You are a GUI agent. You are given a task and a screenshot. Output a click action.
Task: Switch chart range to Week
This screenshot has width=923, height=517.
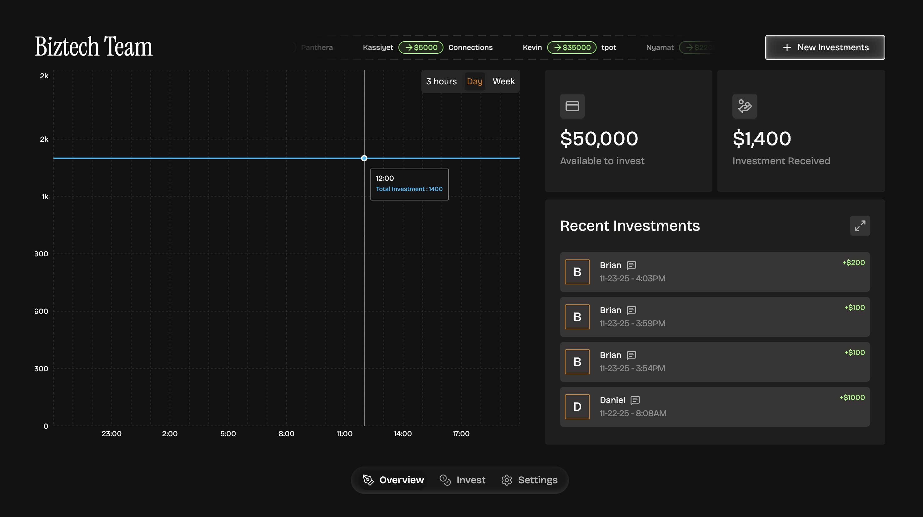click(503, 81)
